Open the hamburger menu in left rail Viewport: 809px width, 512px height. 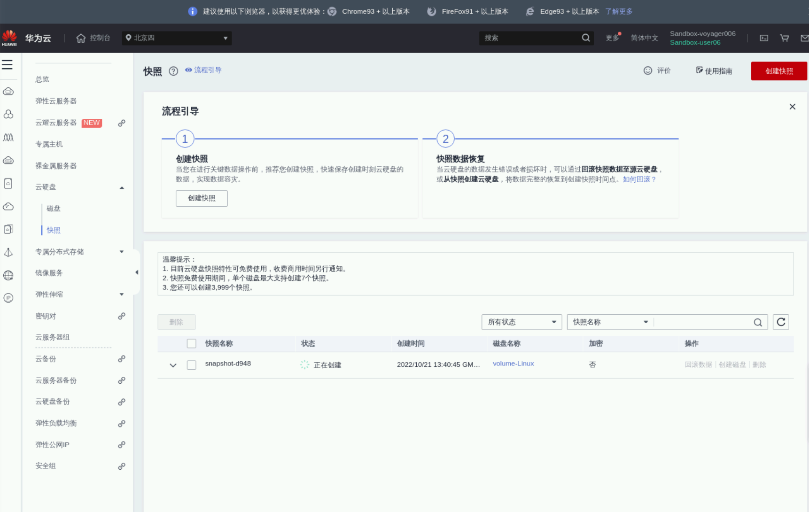click(x=7, y=65)
